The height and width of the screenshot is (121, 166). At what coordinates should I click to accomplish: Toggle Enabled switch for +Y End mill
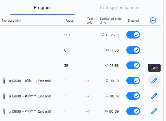coord(133,111)
